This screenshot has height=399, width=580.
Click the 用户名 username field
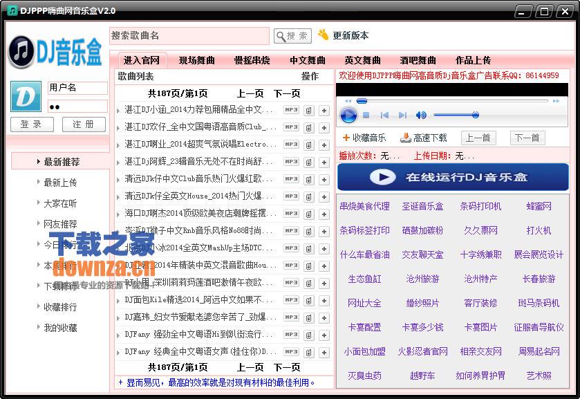point(77,88)
